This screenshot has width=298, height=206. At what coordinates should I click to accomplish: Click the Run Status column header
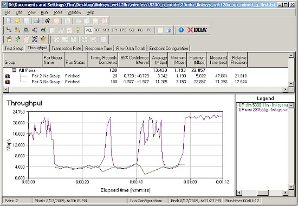tap(75, 60)
